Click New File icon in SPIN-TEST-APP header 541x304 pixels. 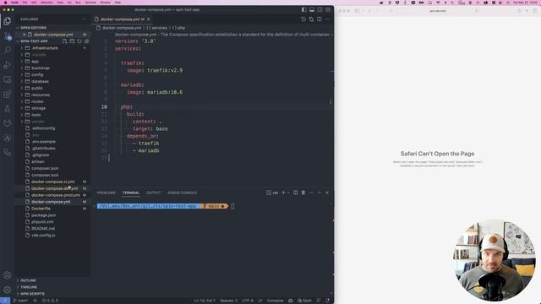click(64, 41)
